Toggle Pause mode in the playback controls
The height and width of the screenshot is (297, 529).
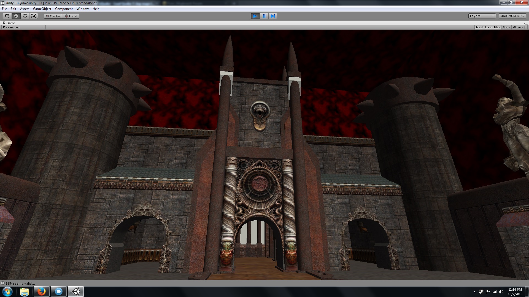[264, 16]
